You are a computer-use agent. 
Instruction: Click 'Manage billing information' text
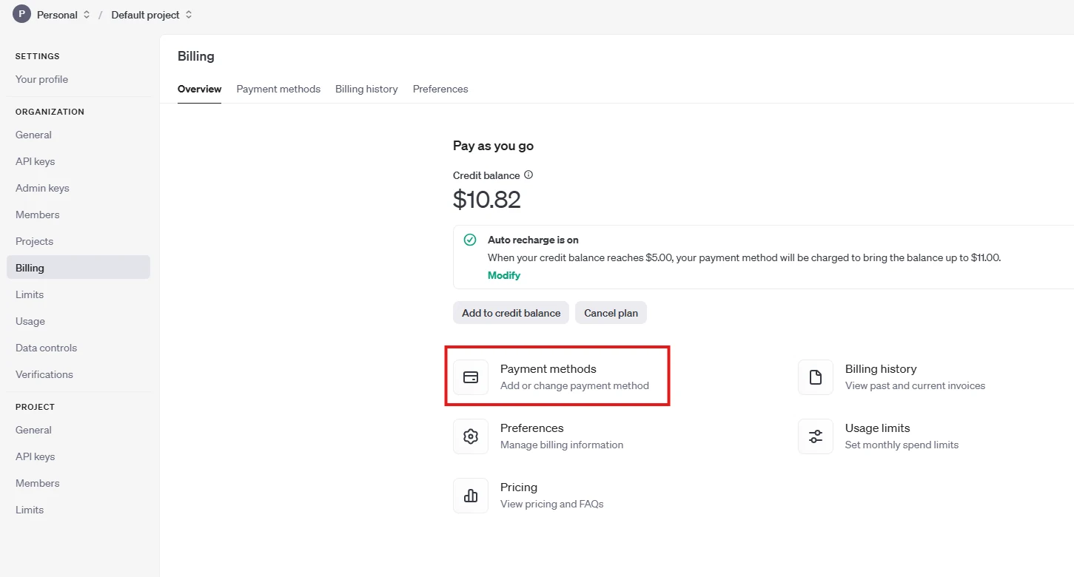click(x=562, y=445)
